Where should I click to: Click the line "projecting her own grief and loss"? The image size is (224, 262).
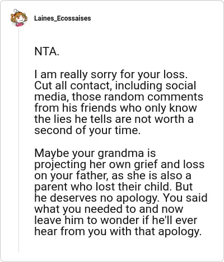(119, 164)
